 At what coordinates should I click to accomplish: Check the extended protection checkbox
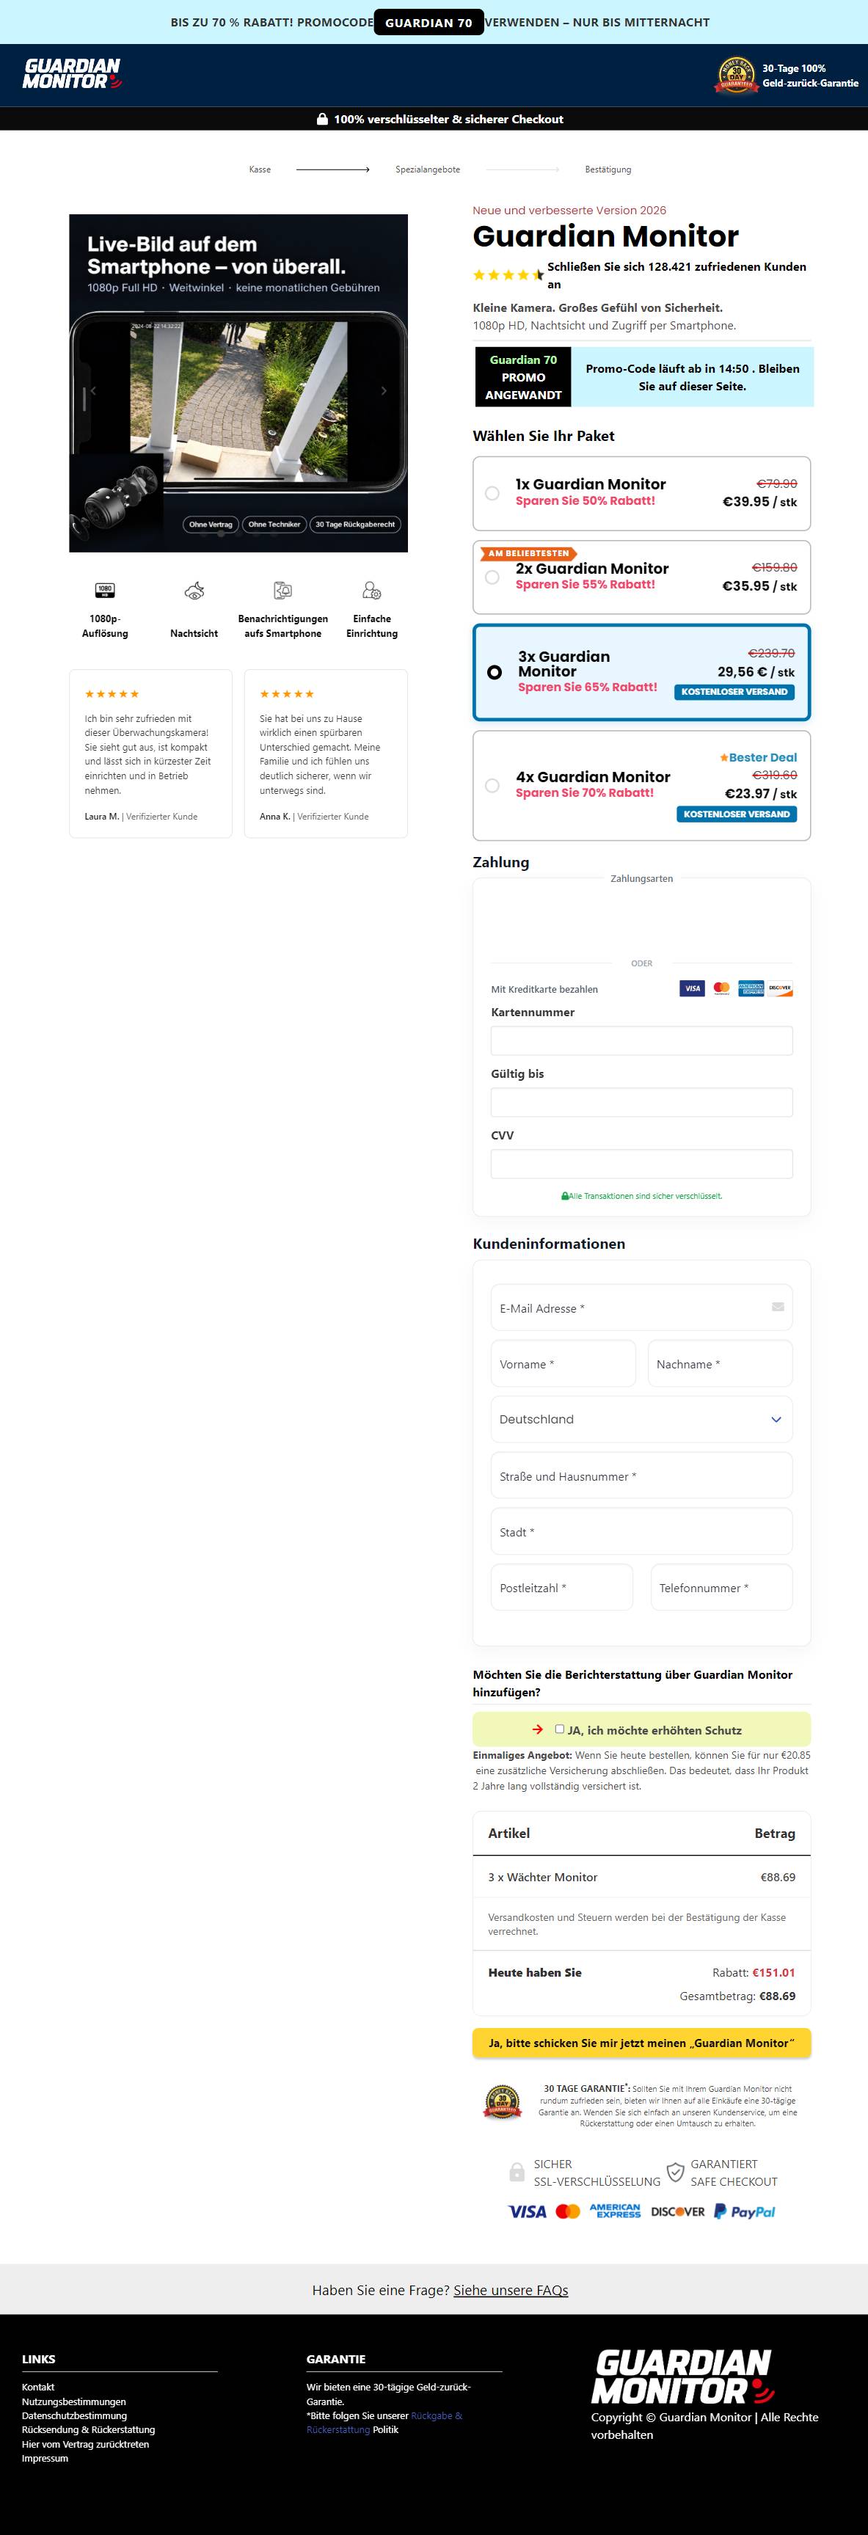(x=560, y=1729)
